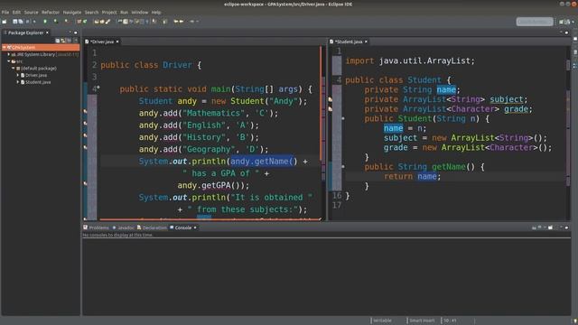Expand the JRE System Library node
Screen dimensions: 578x325
click(x=9, y=54)
